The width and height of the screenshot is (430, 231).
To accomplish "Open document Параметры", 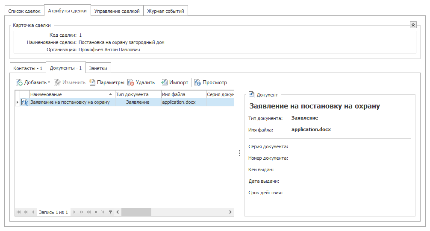I will (106, 82).
